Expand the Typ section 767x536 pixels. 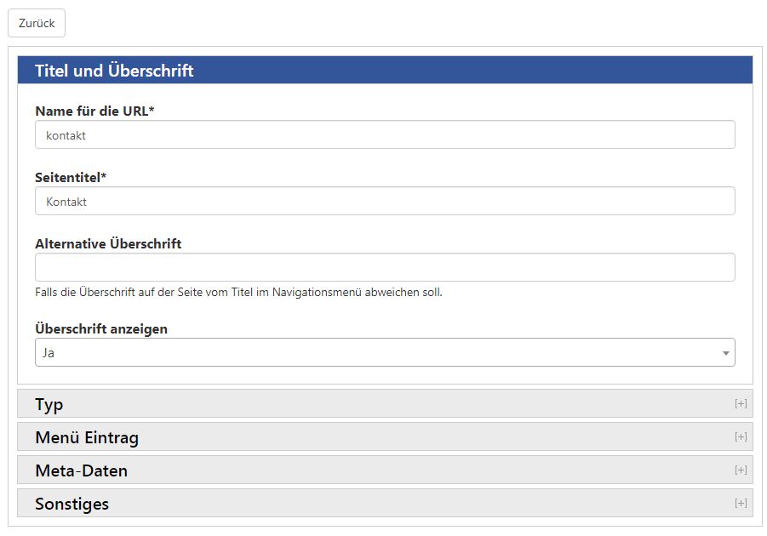385,404
